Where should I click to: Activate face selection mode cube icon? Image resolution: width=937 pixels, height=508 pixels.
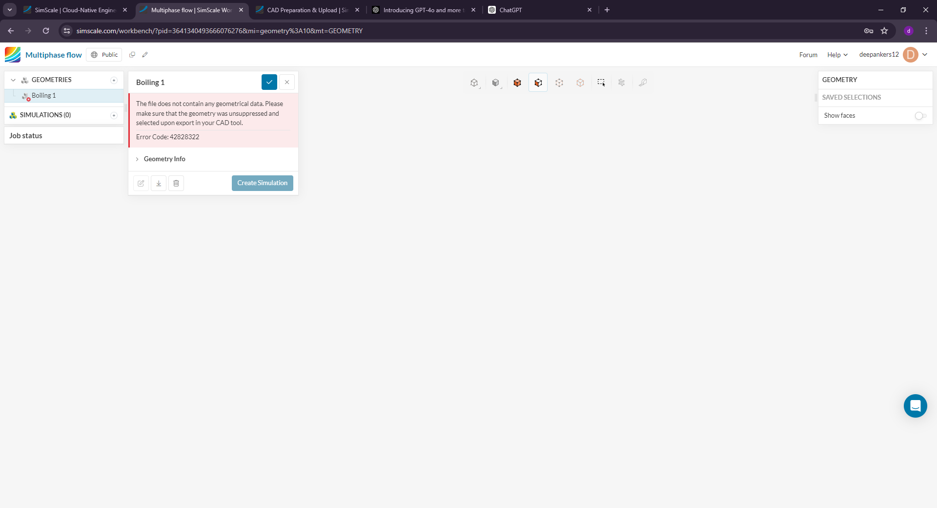point(538,83)
